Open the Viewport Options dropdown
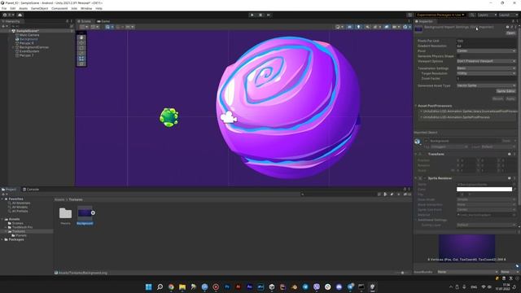This screenshot has width=521, height=293. pos(486,61)
